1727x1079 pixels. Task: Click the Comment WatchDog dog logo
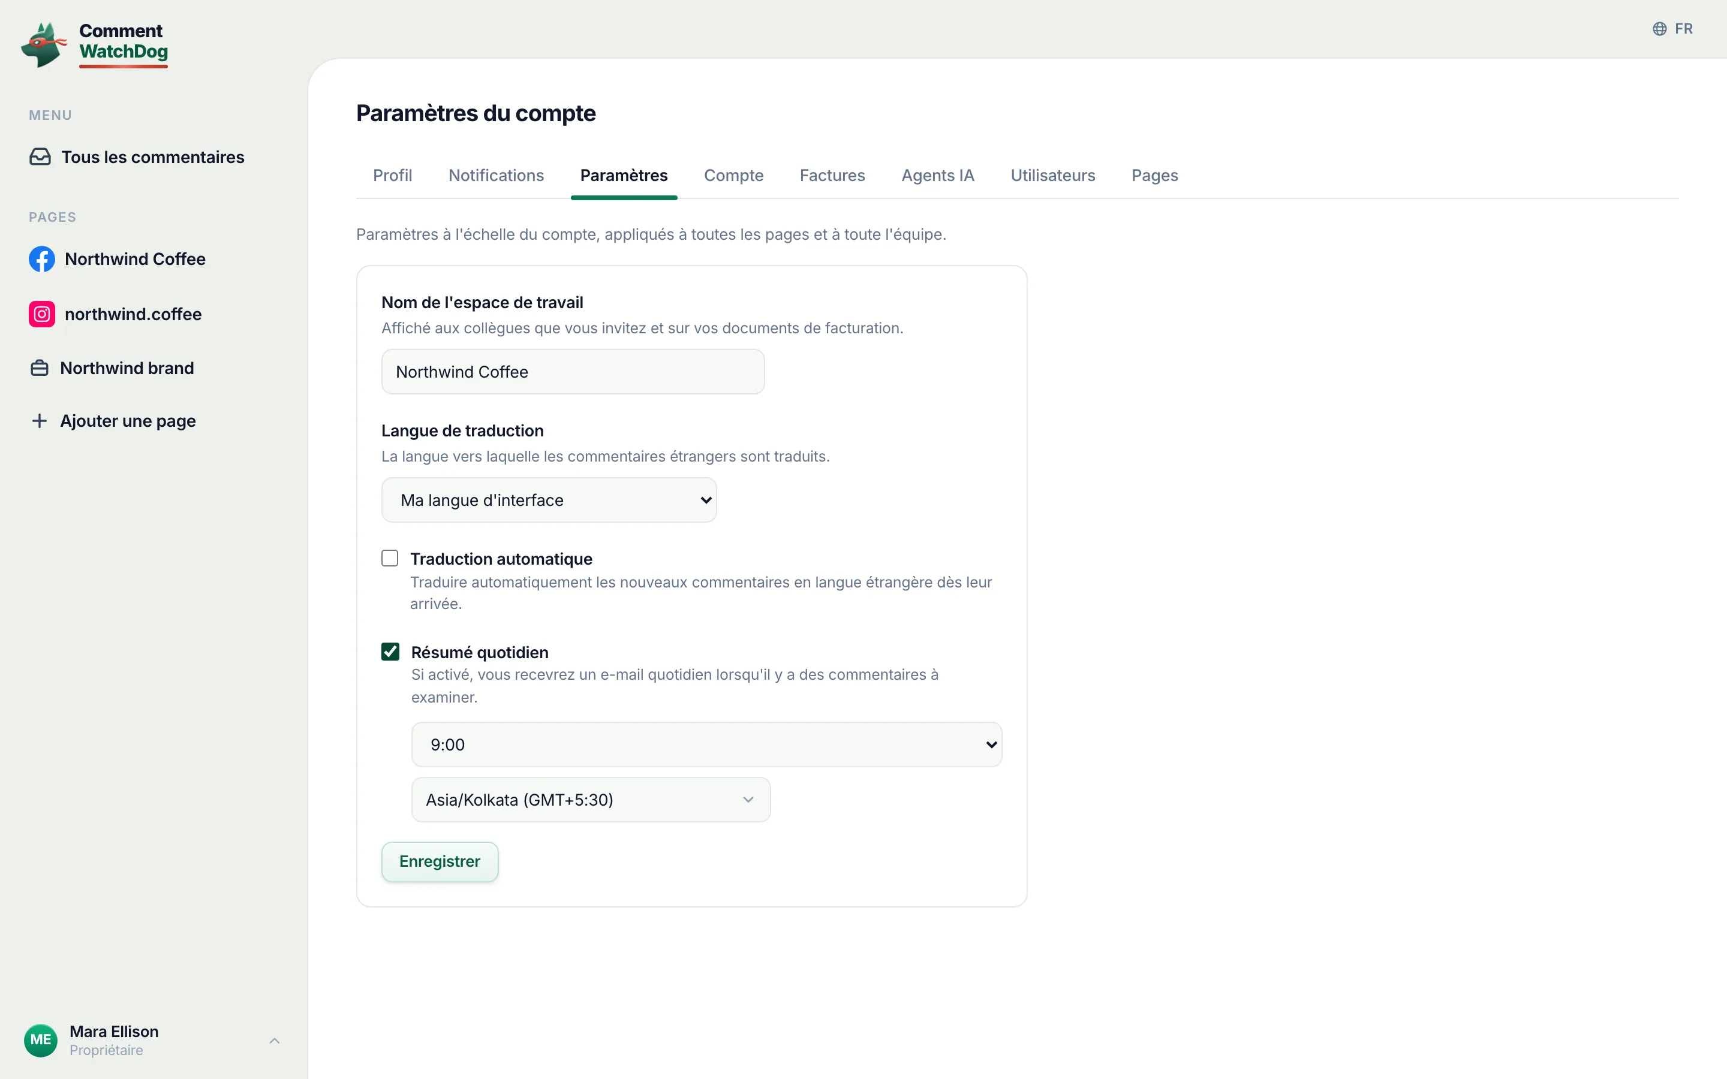[44, 45]
